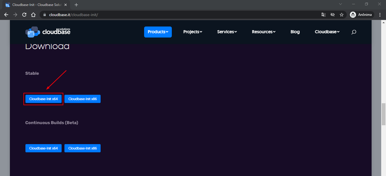Click the browser forward arrow
Screen dimensions: 386x176
15,15
